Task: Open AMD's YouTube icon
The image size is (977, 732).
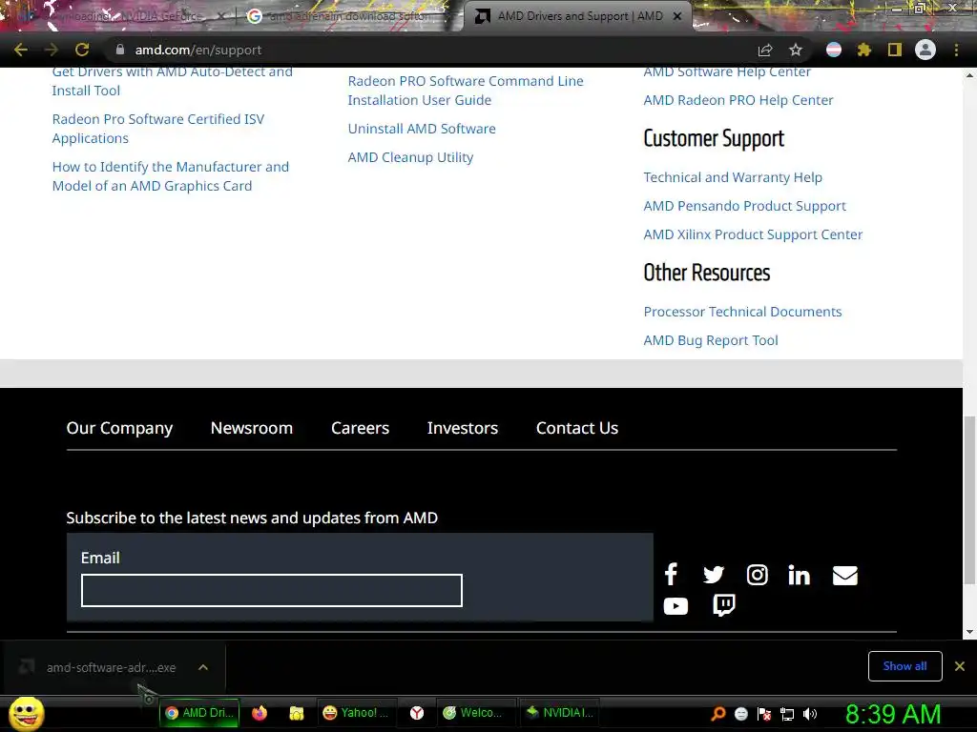Action: coord(676,605)
